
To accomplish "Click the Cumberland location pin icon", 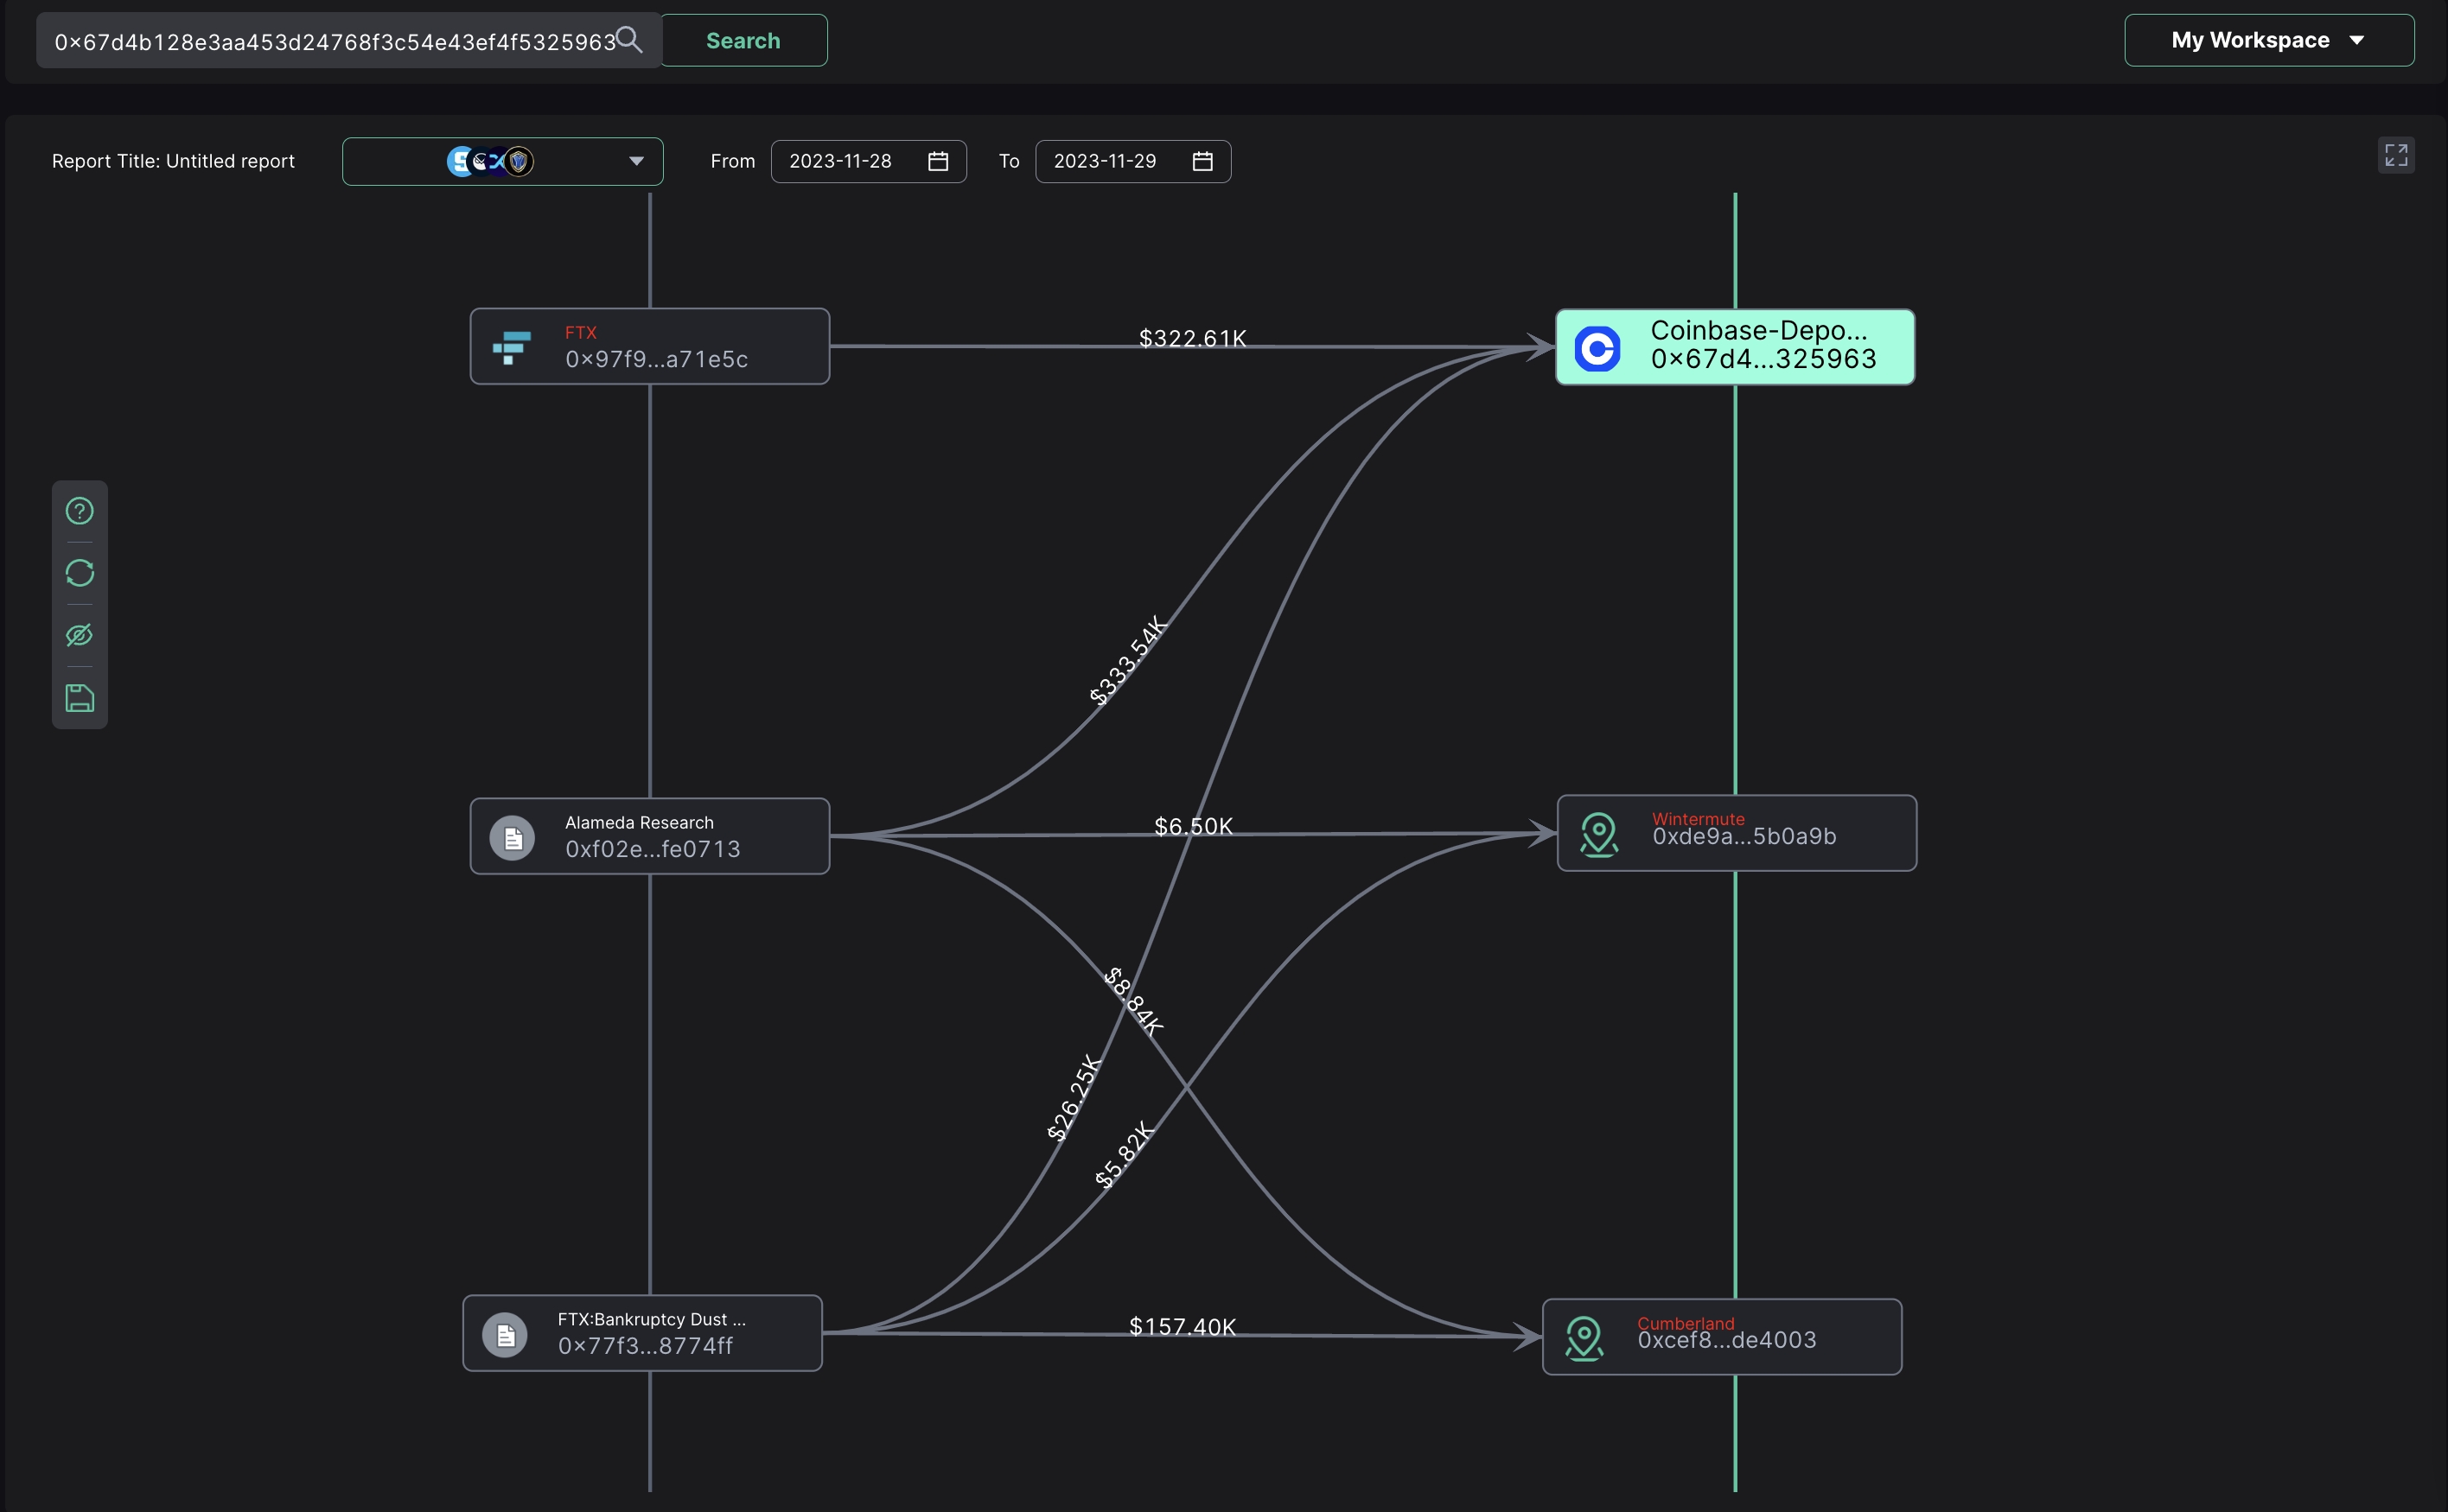I will tap(1584, 1338).
